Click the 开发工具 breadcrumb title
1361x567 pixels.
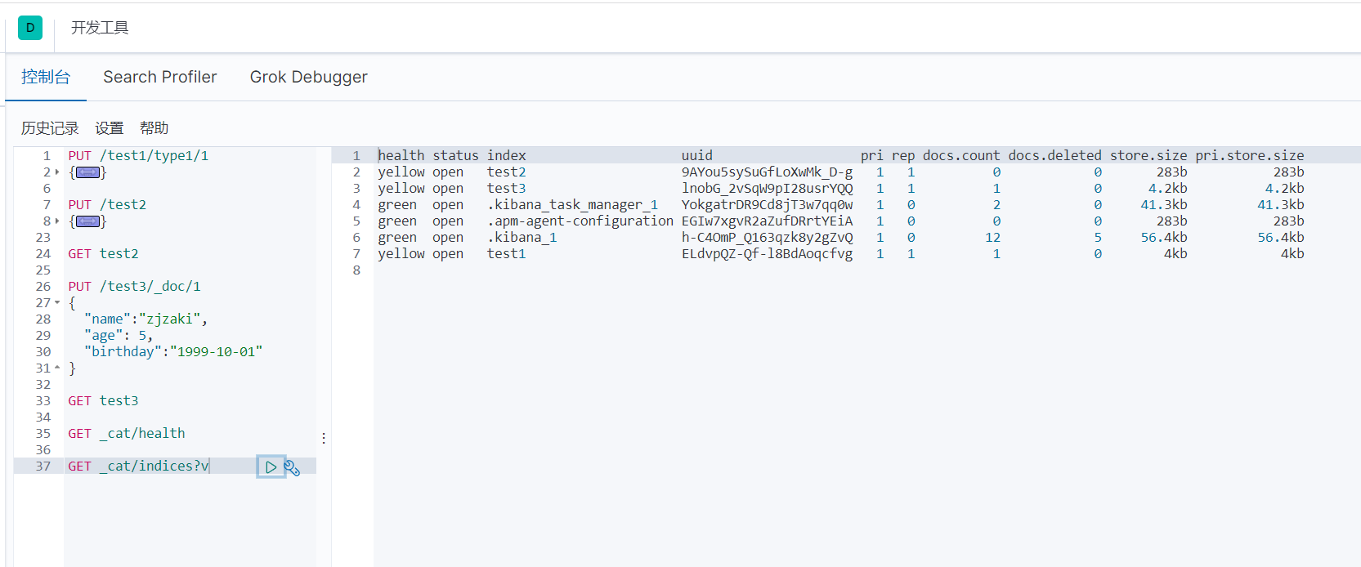click(x=100, y=28)
